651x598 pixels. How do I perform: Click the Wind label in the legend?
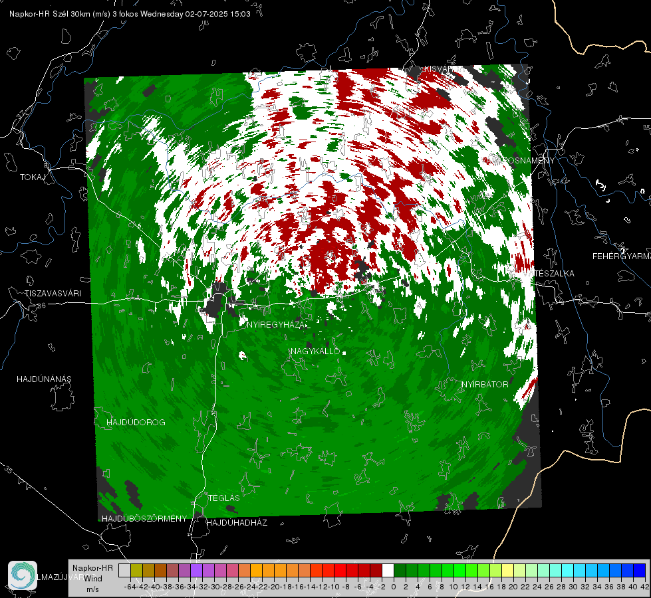(x=93, y=578)
